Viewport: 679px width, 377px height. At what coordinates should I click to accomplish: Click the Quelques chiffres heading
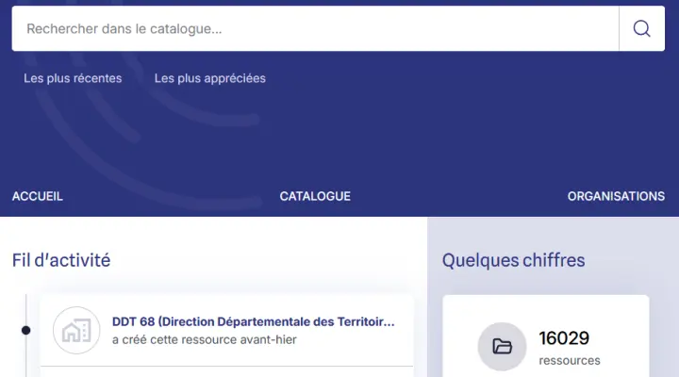click(513, 260)
